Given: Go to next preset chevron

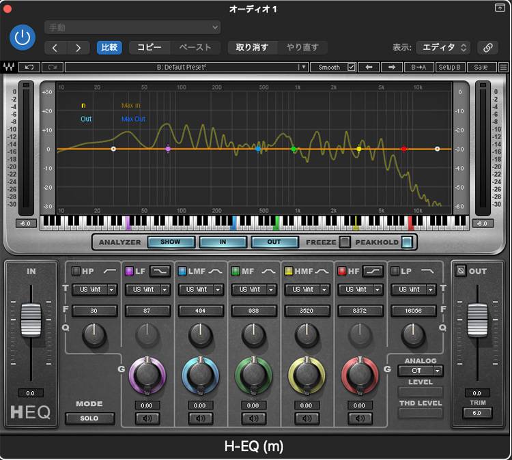Looking at the screenshot, I should coord(78,48).
